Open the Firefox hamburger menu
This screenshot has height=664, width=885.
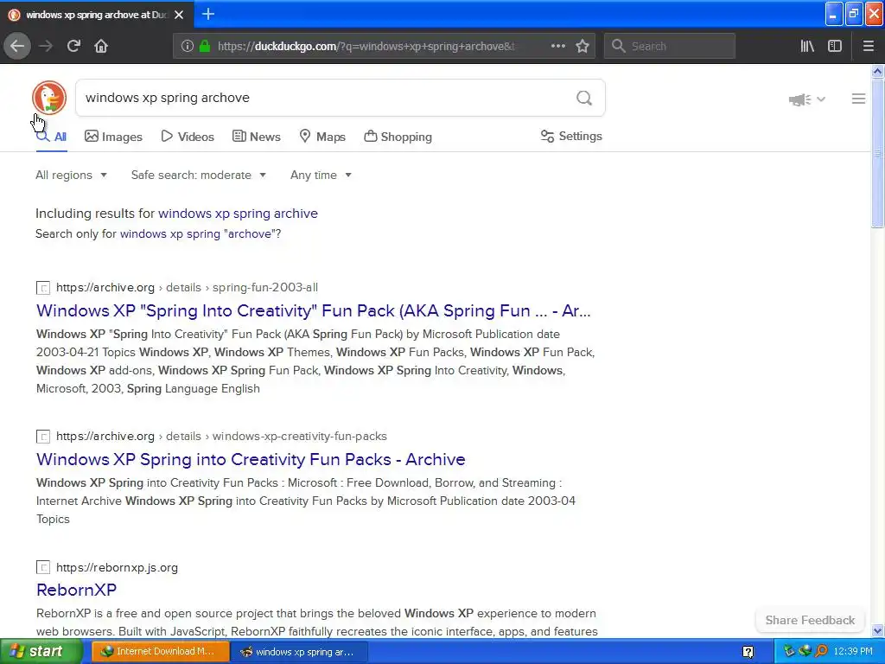pyautogui.click(x=869, y=46)
